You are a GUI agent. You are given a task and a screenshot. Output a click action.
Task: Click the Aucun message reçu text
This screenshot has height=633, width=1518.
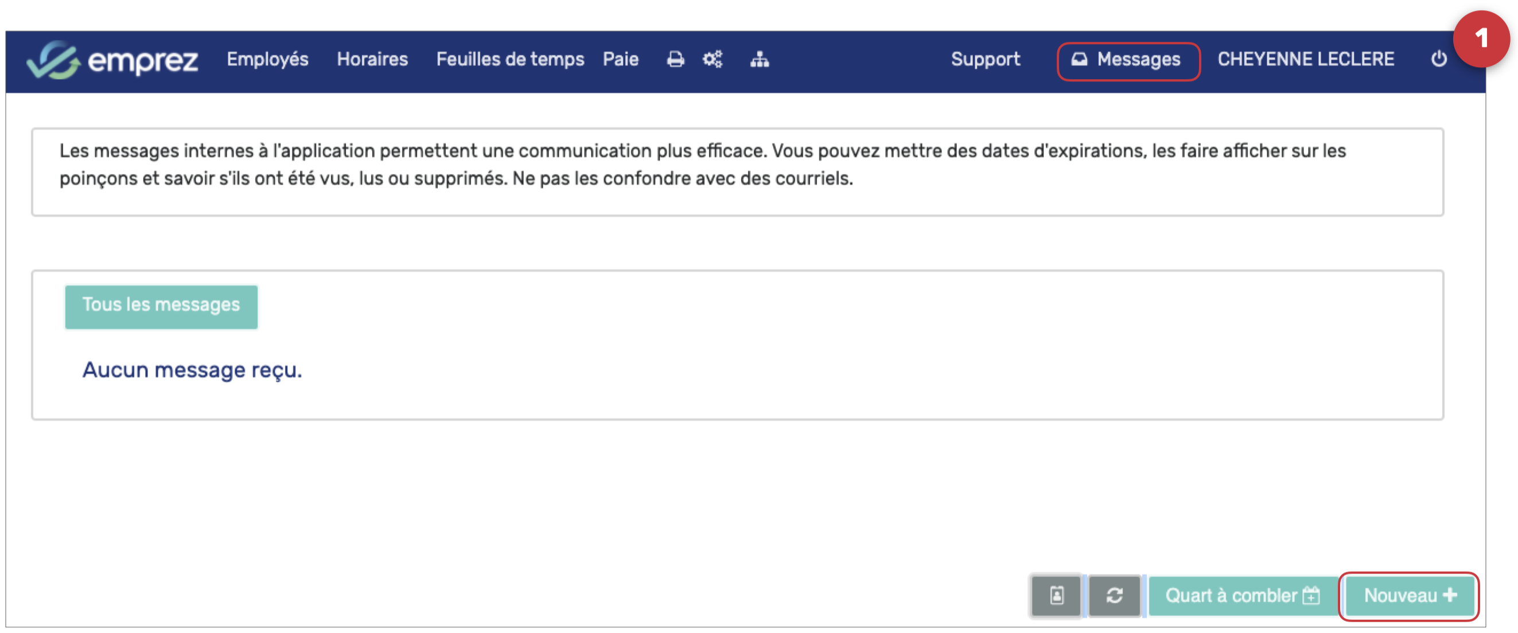(192, 370)
